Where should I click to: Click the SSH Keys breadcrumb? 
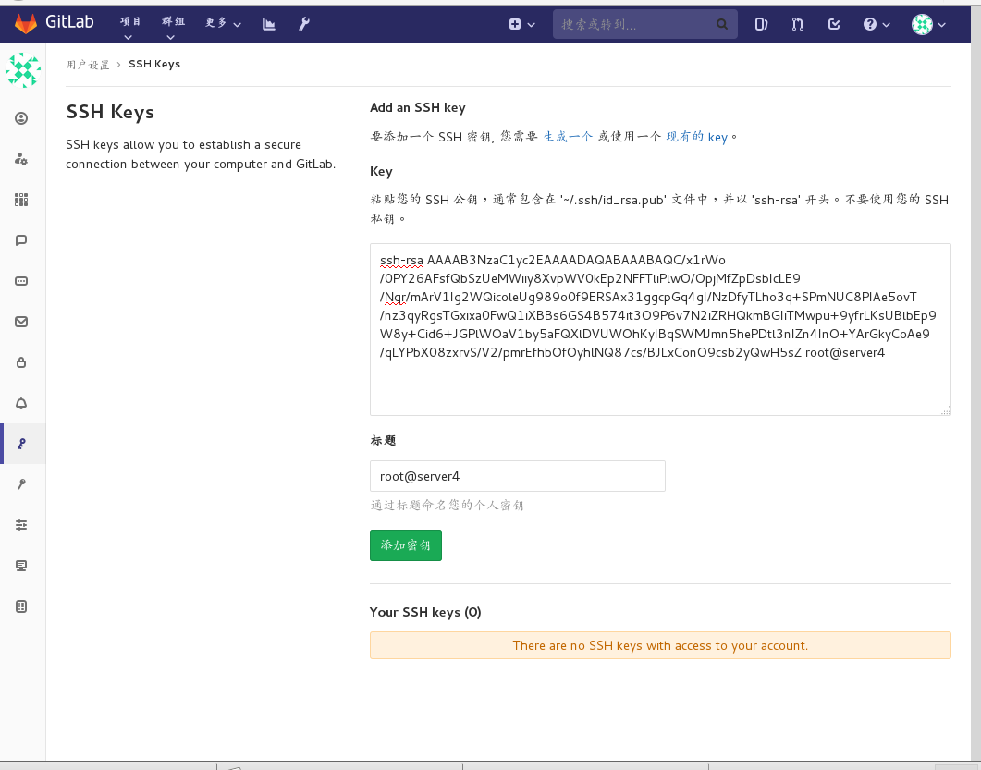point(154,64)
